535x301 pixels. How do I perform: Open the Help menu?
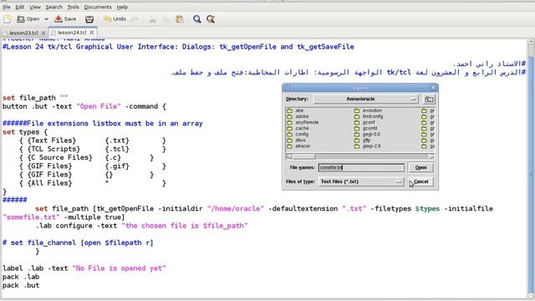pyautogui.click(x=122, y=7)
